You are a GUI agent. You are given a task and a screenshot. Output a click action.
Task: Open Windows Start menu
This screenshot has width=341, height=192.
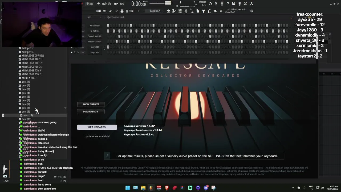[128, 188]
